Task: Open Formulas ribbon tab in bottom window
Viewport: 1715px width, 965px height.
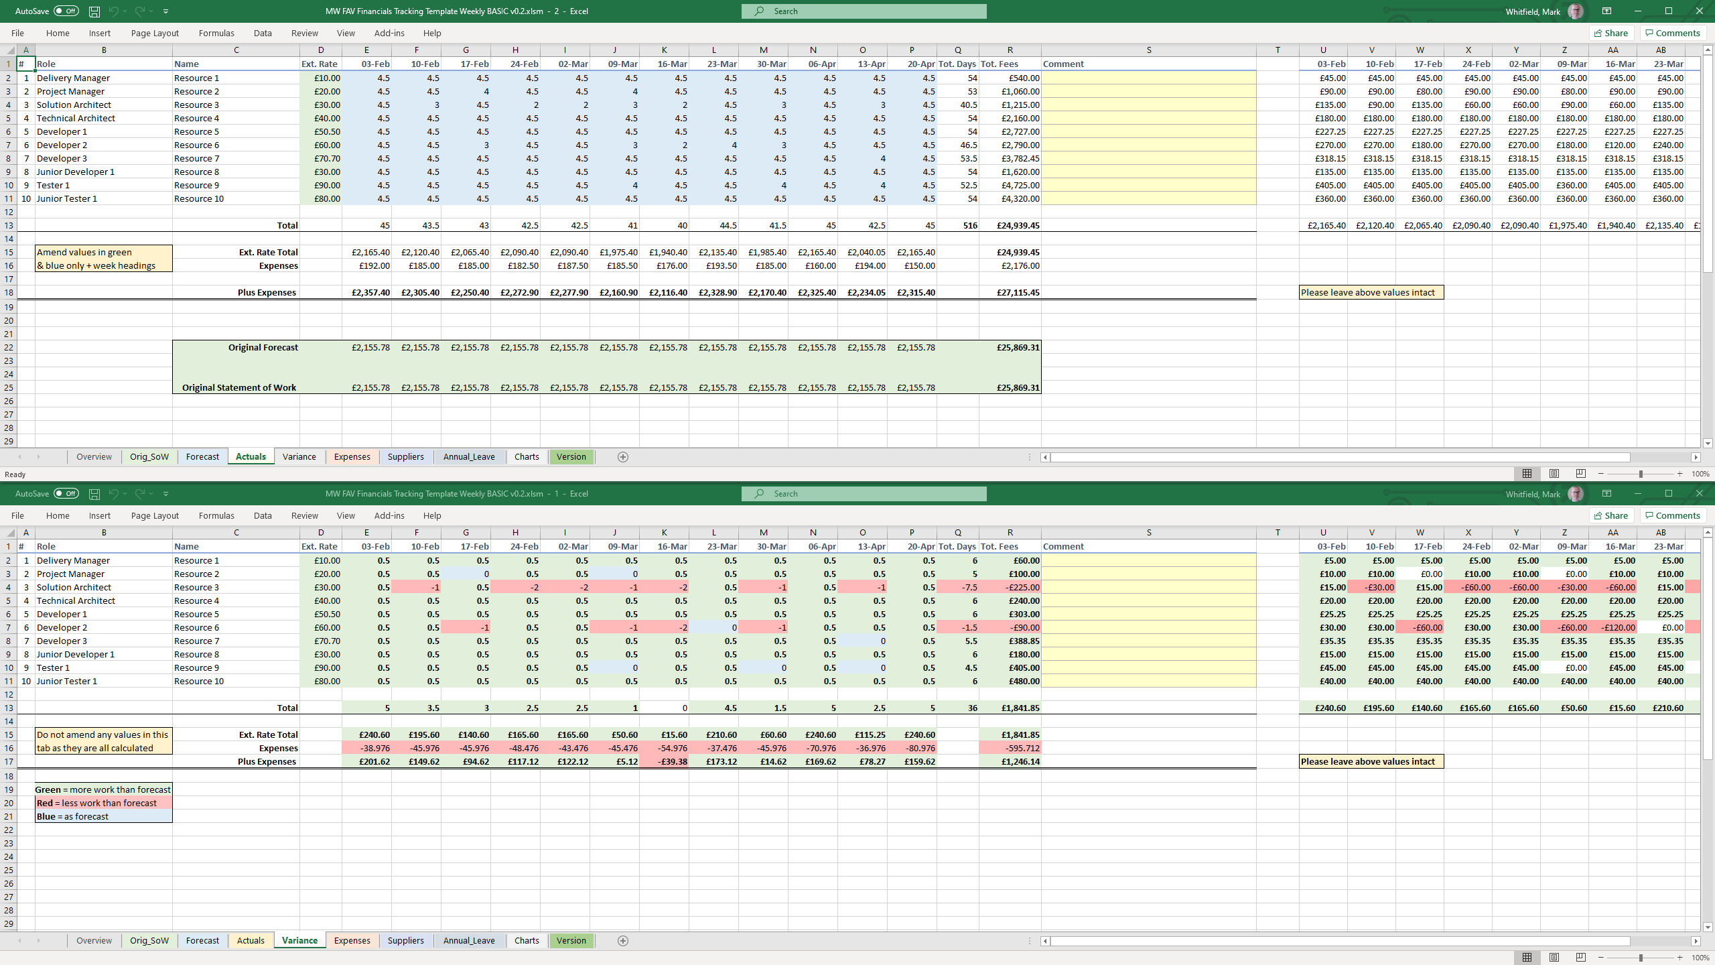Action: tap(216, 515)
